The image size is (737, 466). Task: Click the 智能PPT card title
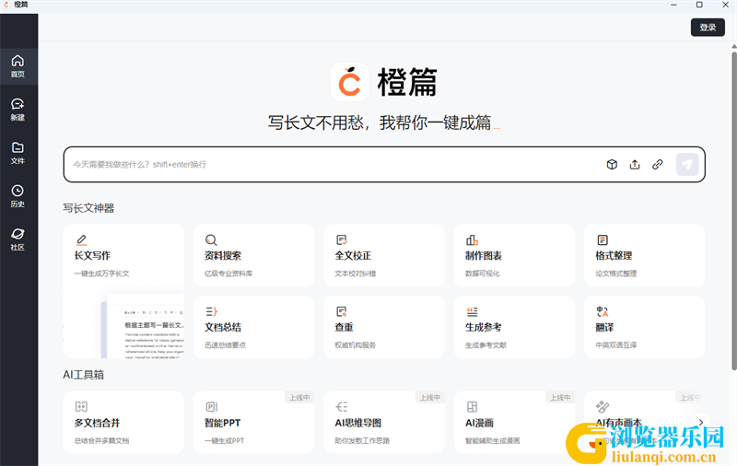pyautogui.click(x=222, y=423)
